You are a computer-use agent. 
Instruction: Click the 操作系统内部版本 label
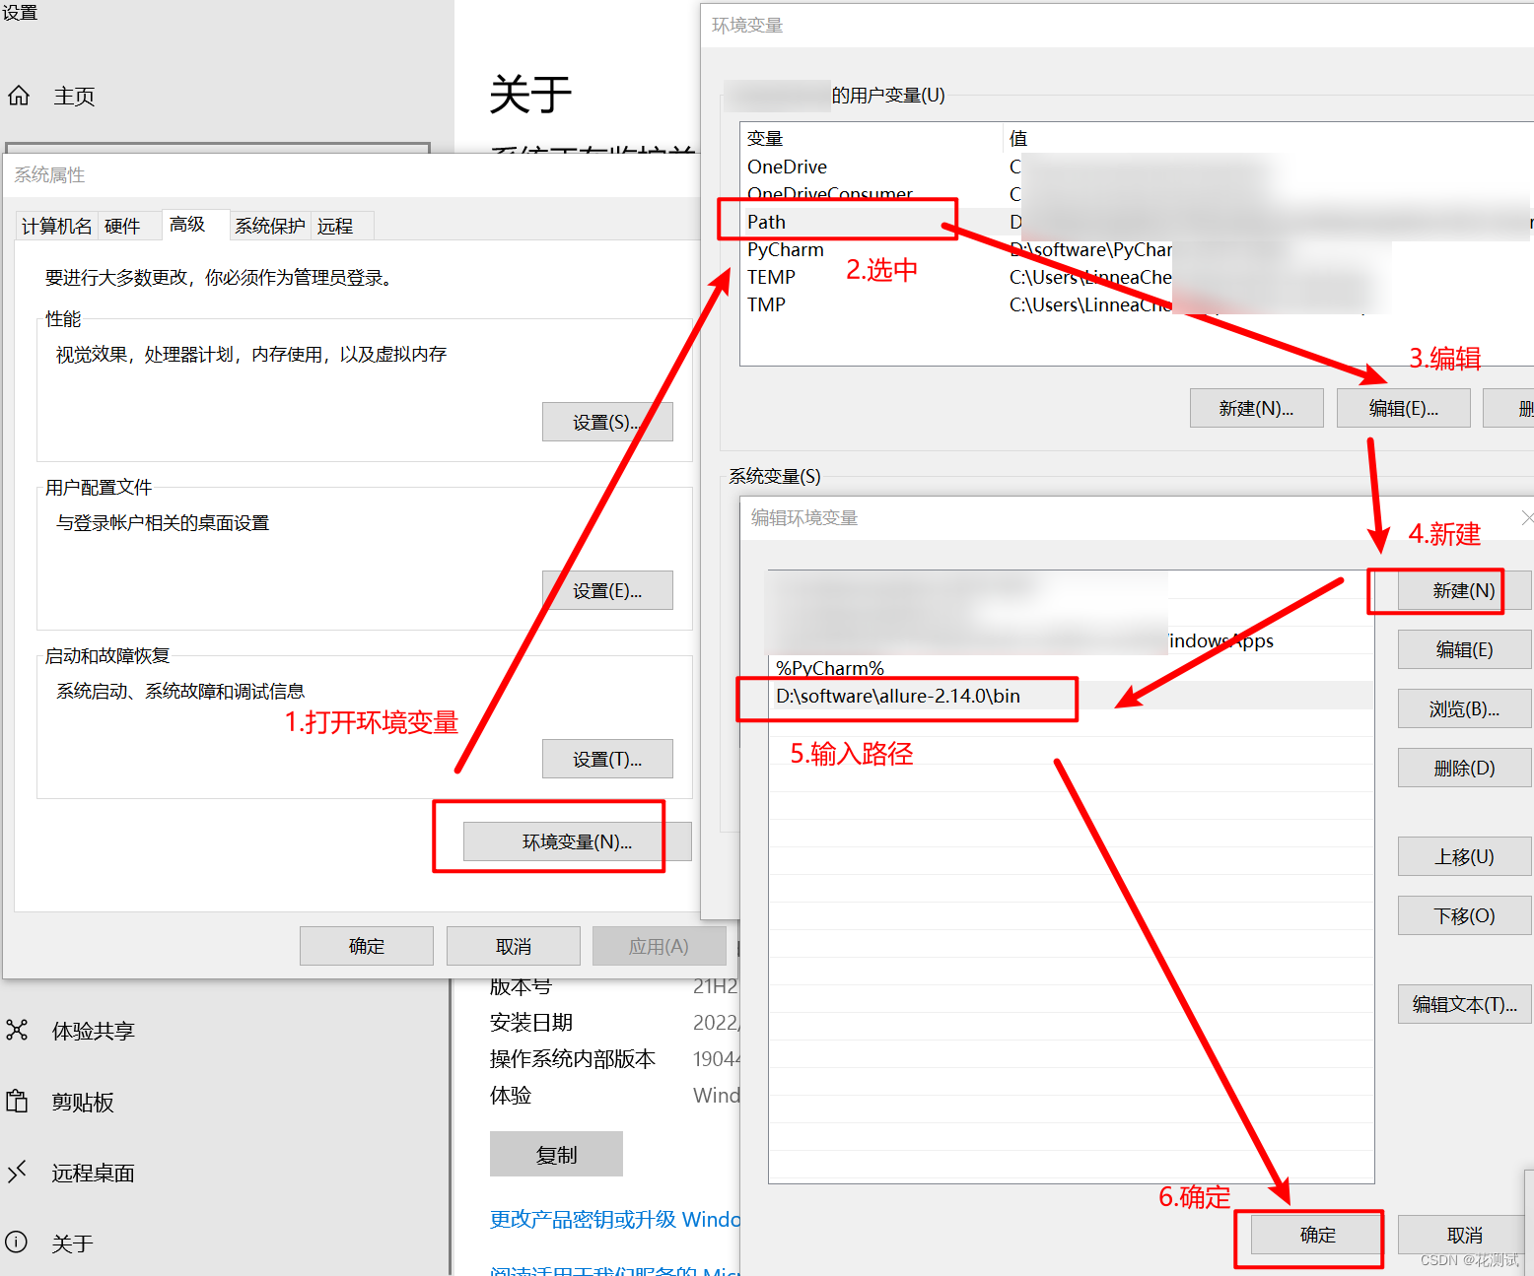[573, 1059]
